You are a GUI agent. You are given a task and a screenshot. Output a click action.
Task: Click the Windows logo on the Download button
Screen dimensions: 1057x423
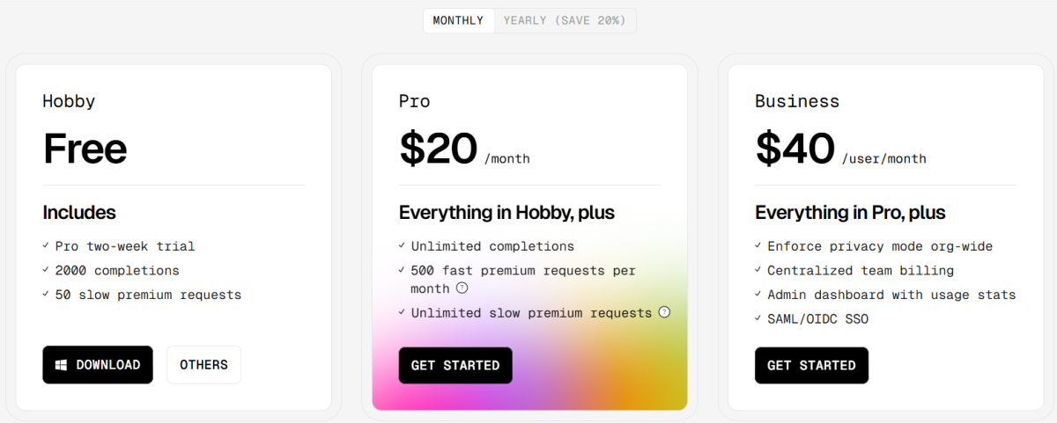click(x=62, y=365)
